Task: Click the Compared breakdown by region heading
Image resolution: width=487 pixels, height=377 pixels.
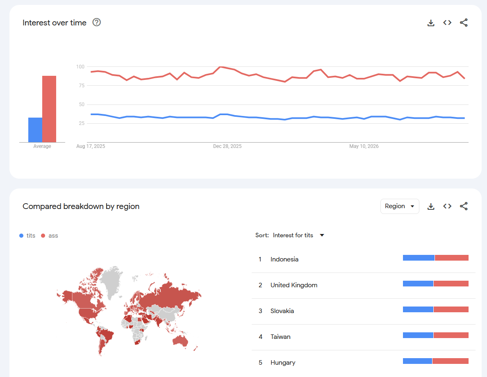Action: 81,206
